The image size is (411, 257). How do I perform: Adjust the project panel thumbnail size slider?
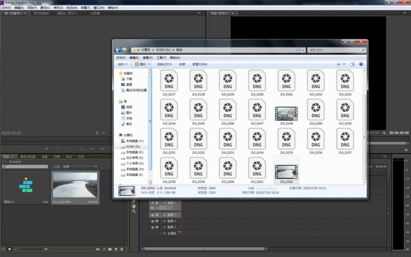click(x=30, y=249)
